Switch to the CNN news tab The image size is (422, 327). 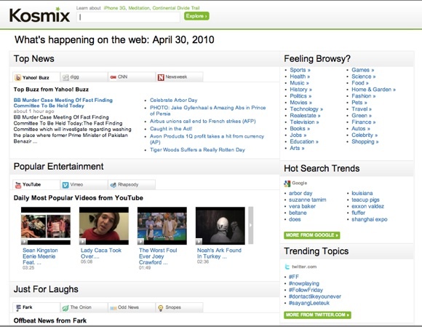coord(132,77)
